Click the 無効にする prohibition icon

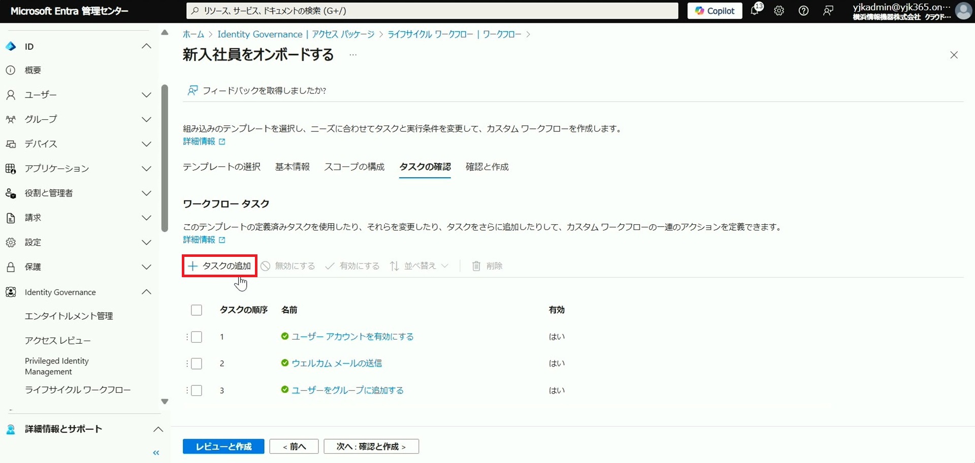[x=266, y=266]
